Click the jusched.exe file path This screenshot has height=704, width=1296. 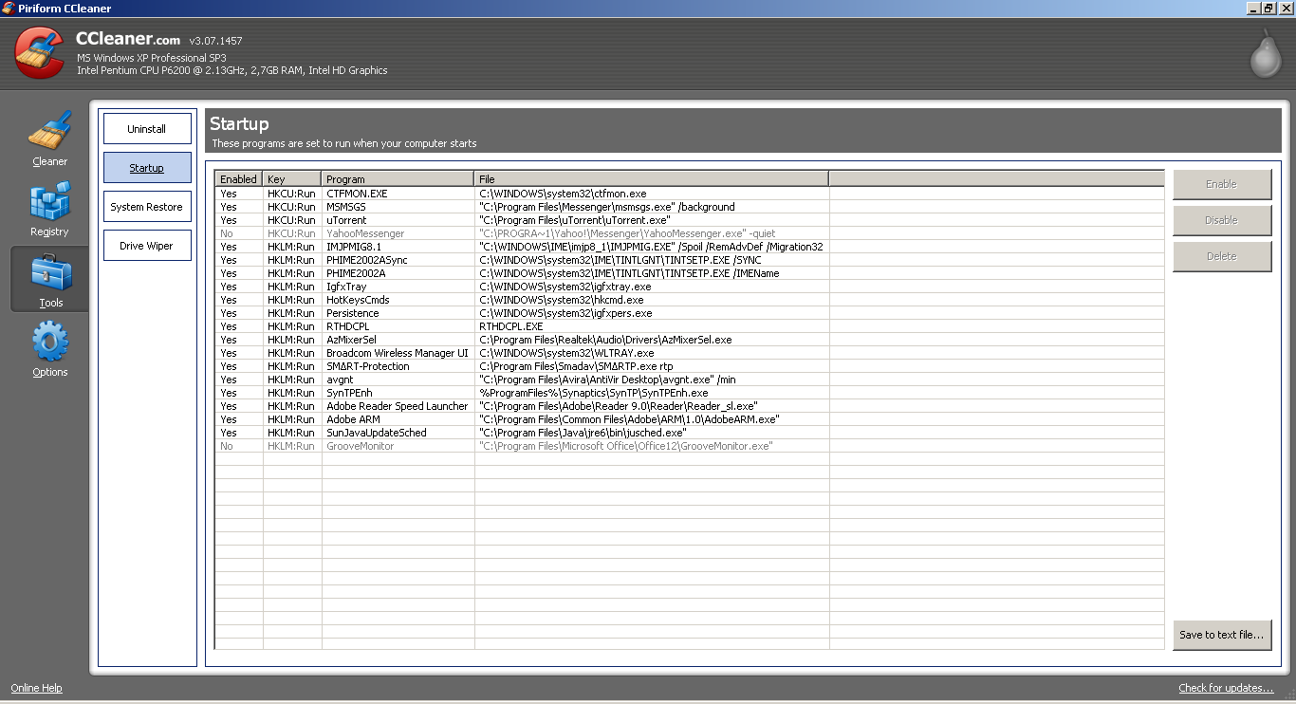[x=583, y=433]
